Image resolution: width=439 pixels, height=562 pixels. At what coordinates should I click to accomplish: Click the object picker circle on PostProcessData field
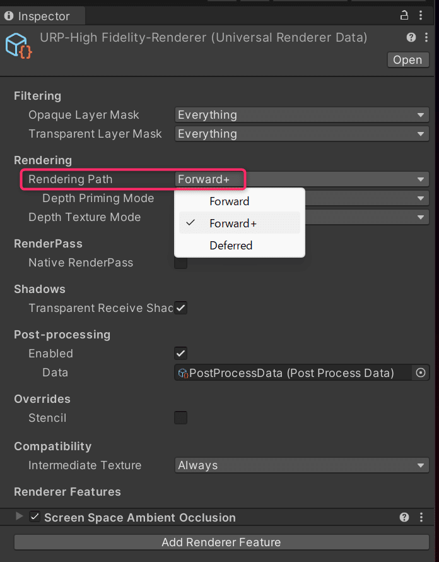pos(420,373)
